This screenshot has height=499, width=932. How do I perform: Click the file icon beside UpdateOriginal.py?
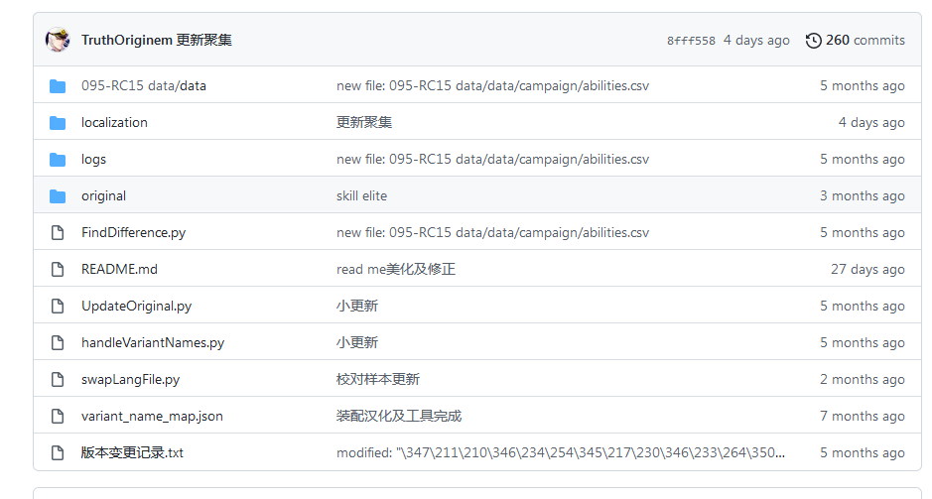(x=58, y=307)
